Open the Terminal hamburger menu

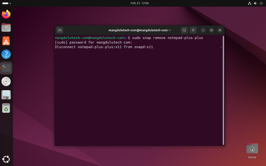(x=193, y=30)
